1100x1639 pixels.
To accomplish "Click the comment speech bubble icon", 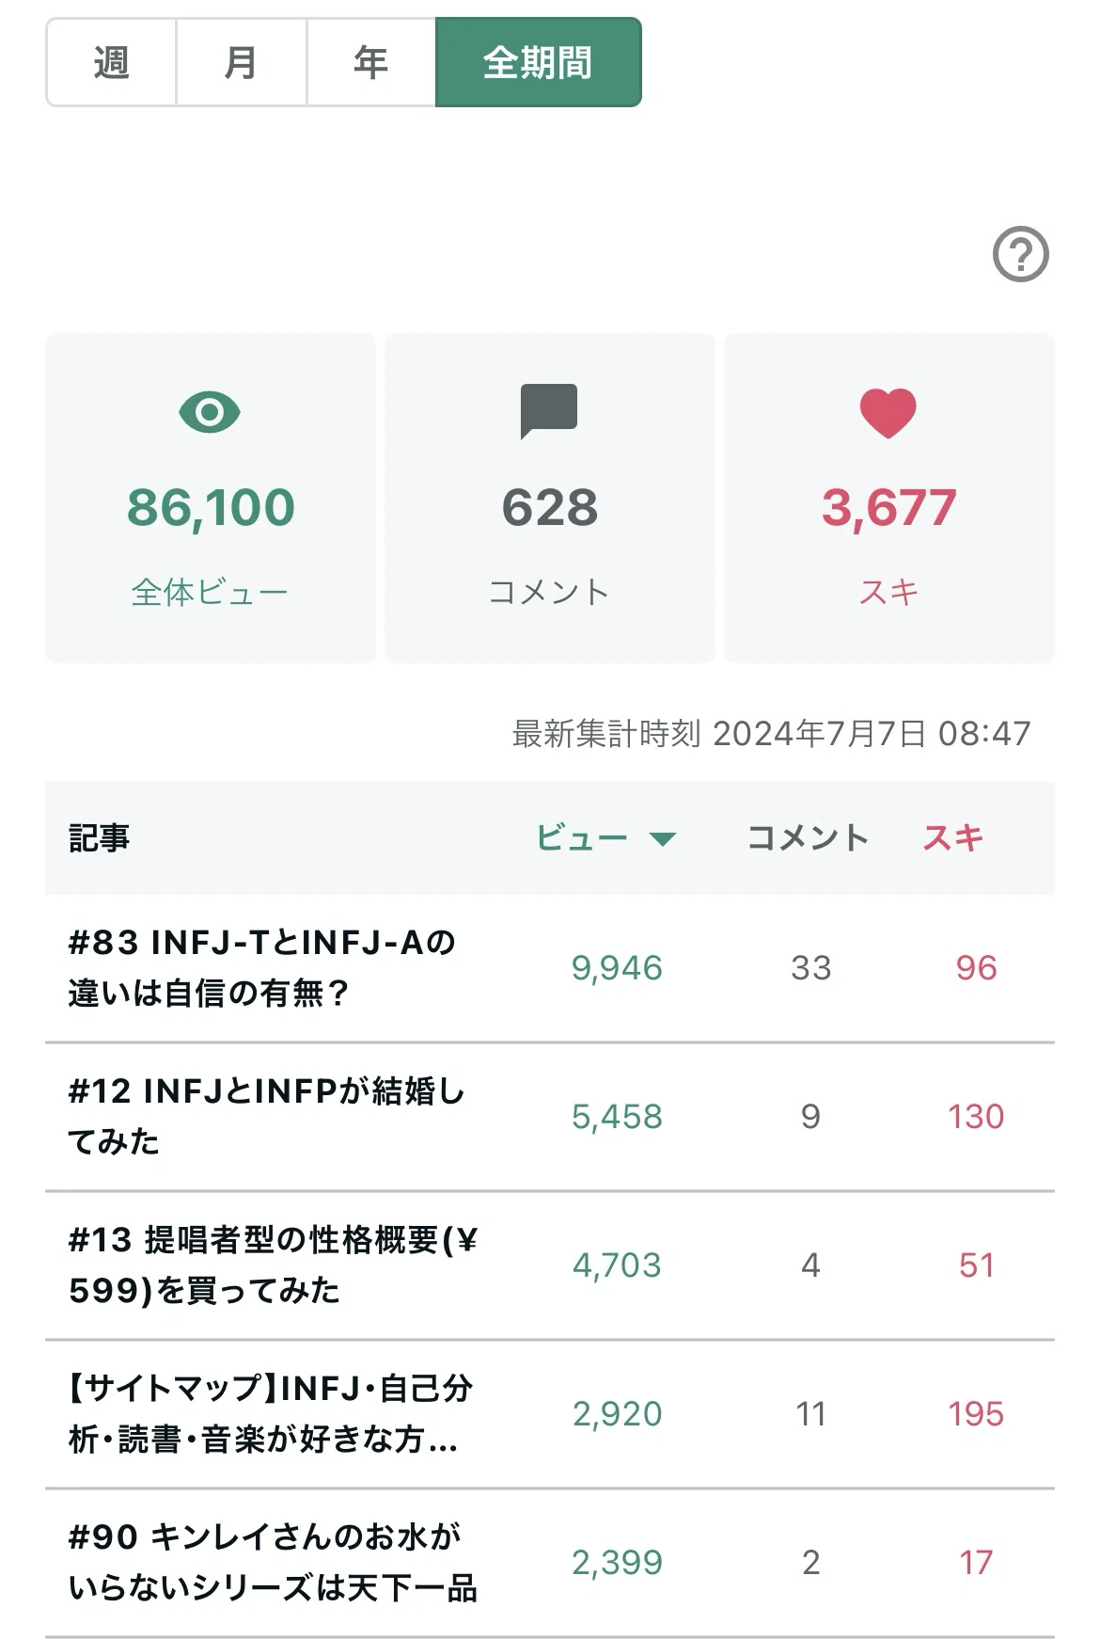I will click(x=549, y=411).
